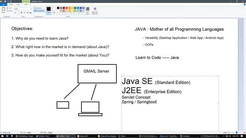The height and width of the screenshot is (138, 246).
Task: Select Transparent background option
Action: (x=39, y=11)
